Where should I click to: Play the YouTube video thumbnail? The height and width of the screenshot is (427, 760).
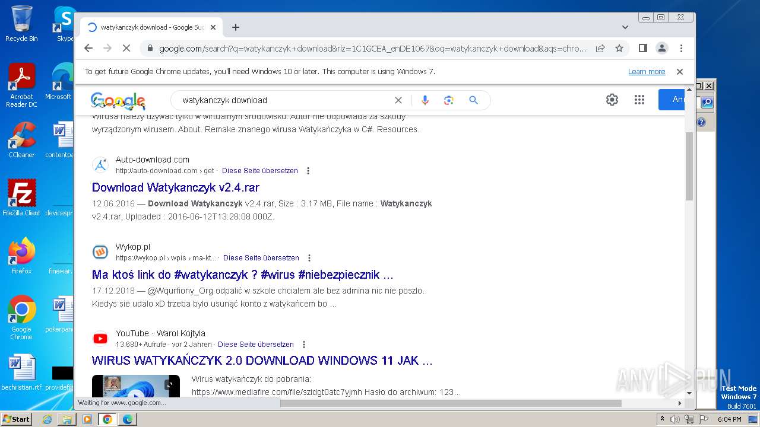(x=136, y=386)
